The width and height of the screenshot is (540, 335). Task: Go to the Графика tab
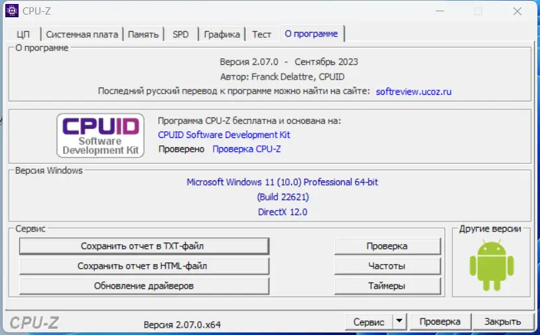pos(222,34)
